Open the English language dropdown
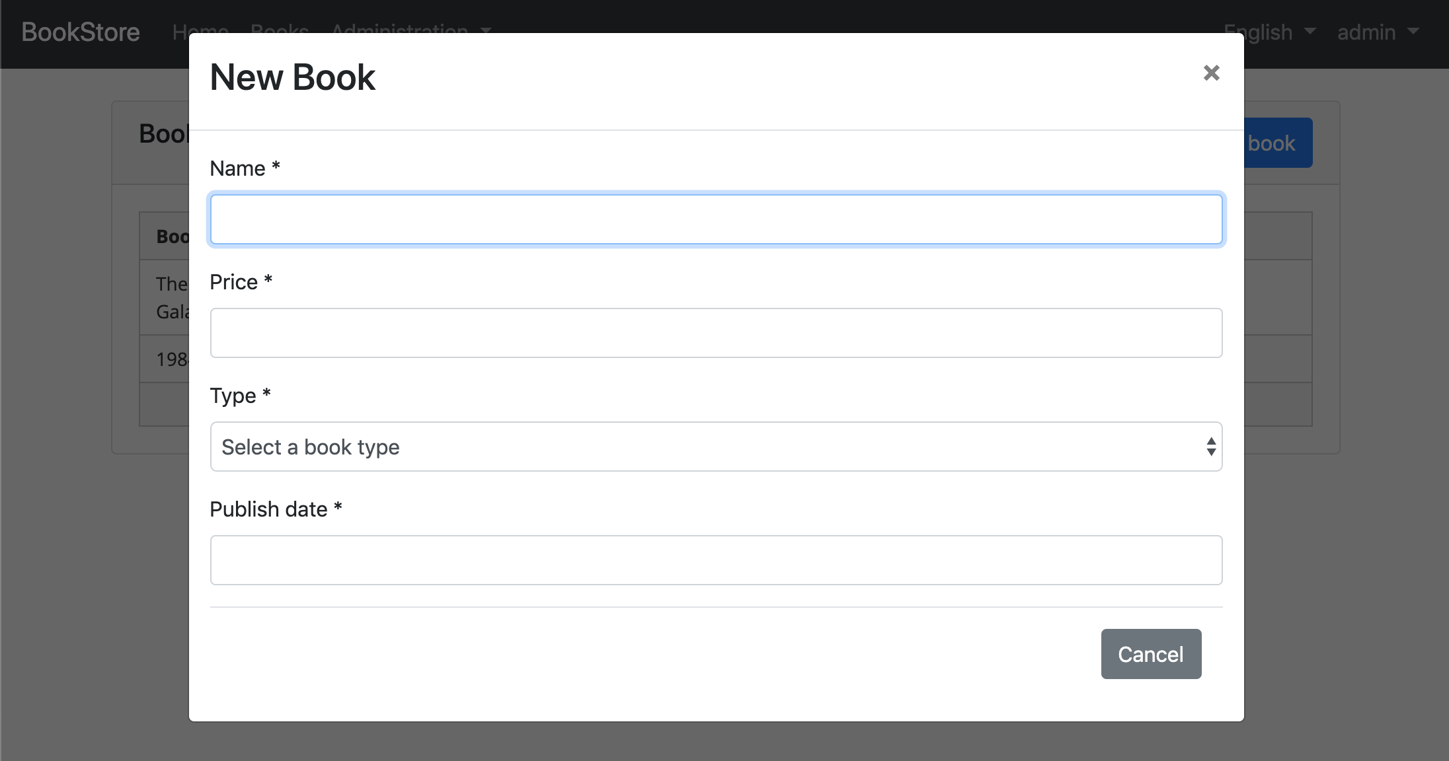This screenshot has height=761, width=1449. click(x=1269, y=32)
